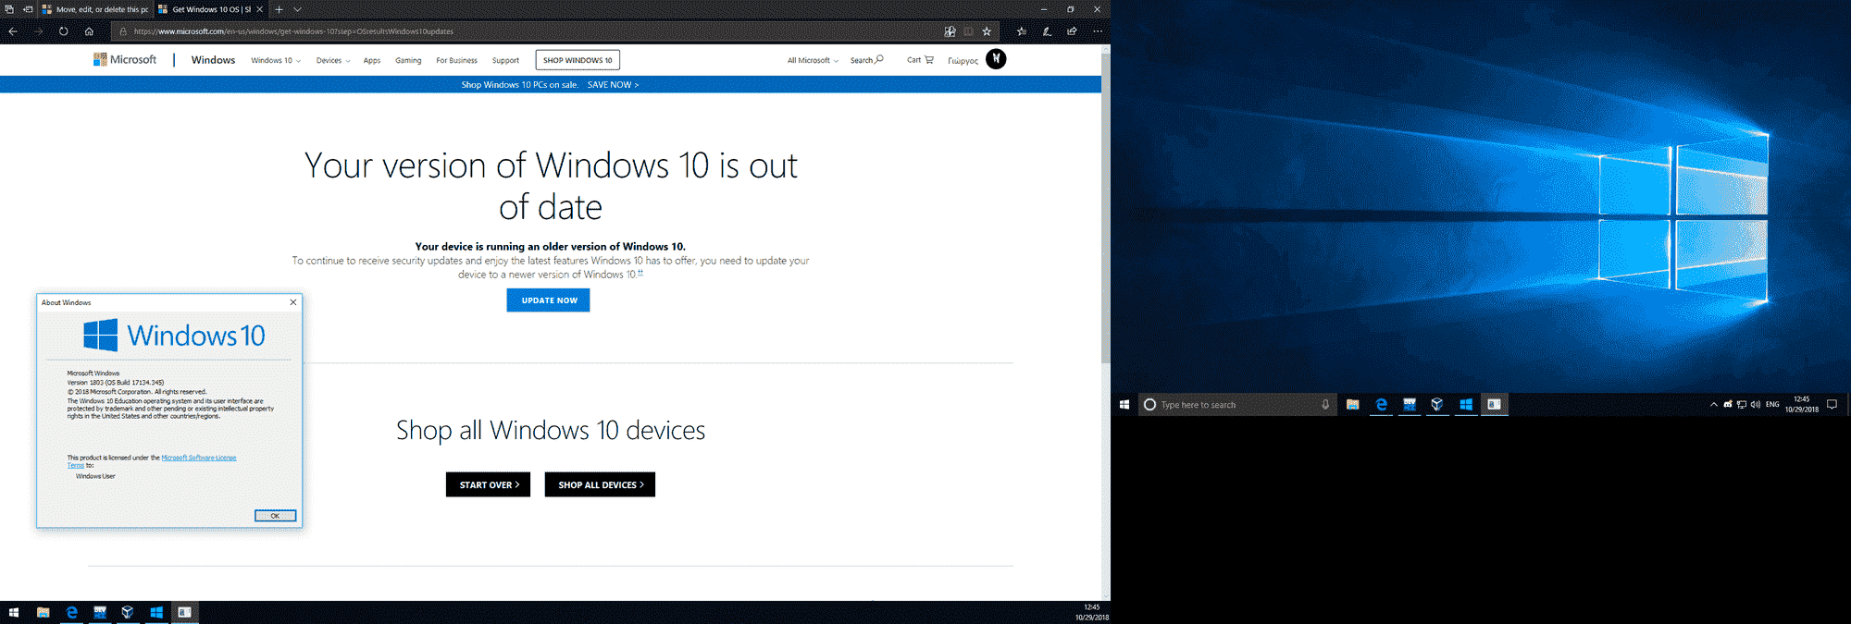Open File Explorer on left taskbar
Viewport: 1851px width, 624px height.
43,612
